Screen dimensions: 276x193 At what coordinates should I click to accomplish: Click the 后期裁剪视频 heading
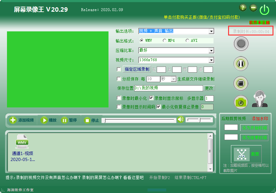pyautogui.click(x=233, y=119)
